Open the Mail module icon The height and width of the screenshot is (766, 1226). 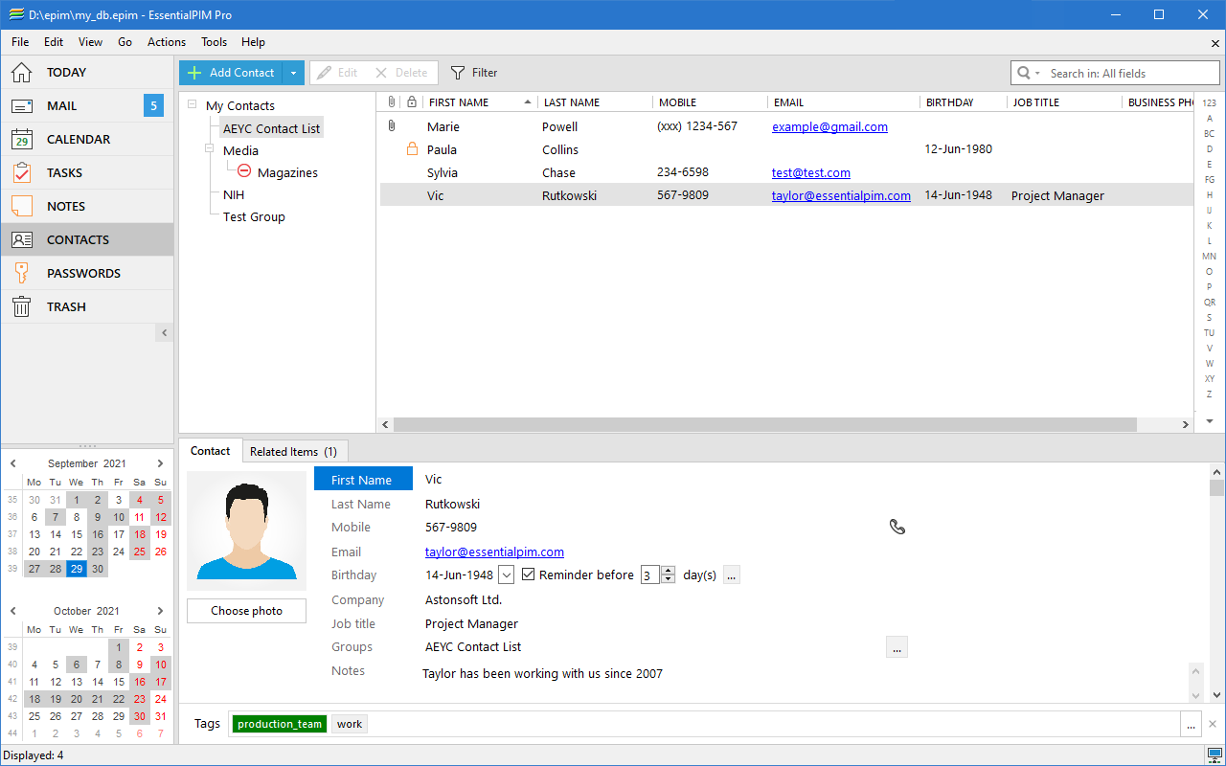tap(22, 106)
